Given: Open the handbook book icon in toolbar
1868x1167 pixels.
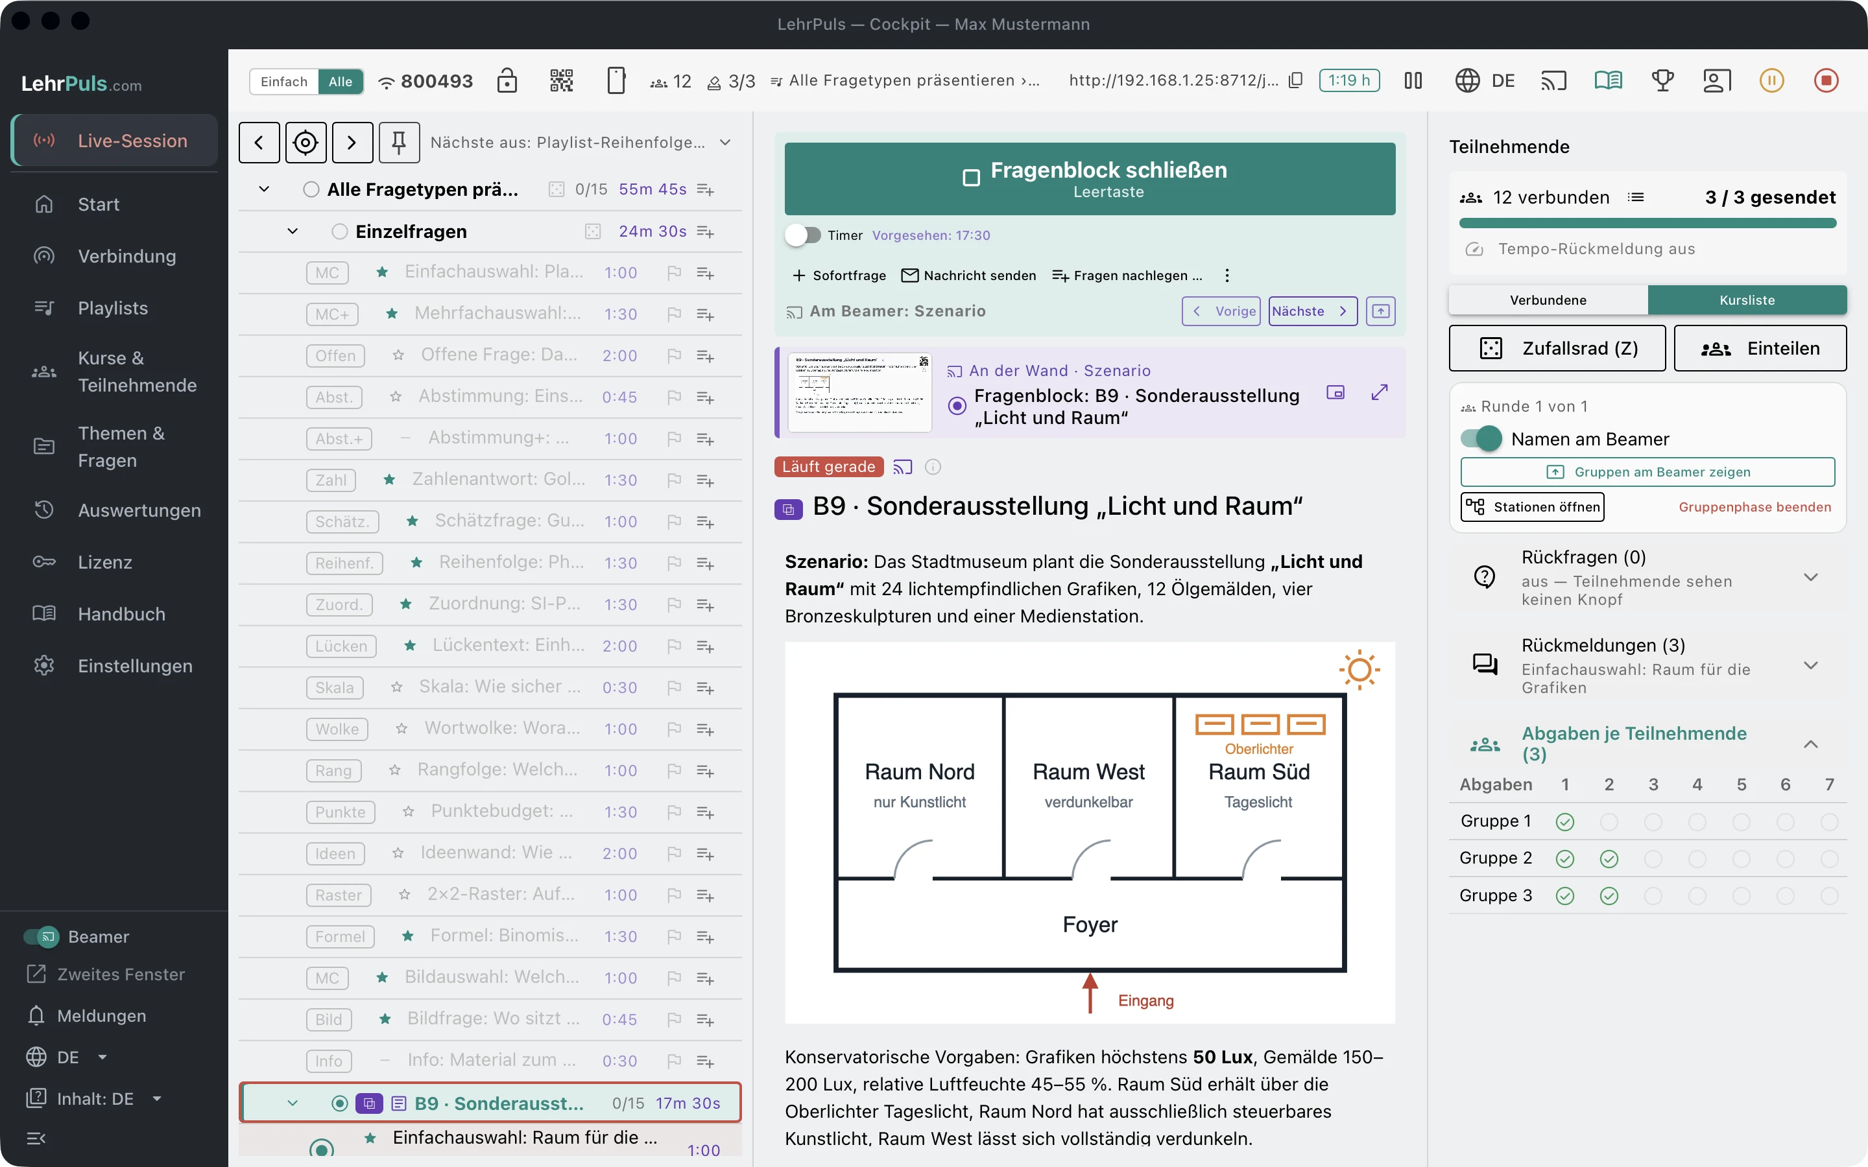Looking at the screenshot, I should click(1609, 80).
